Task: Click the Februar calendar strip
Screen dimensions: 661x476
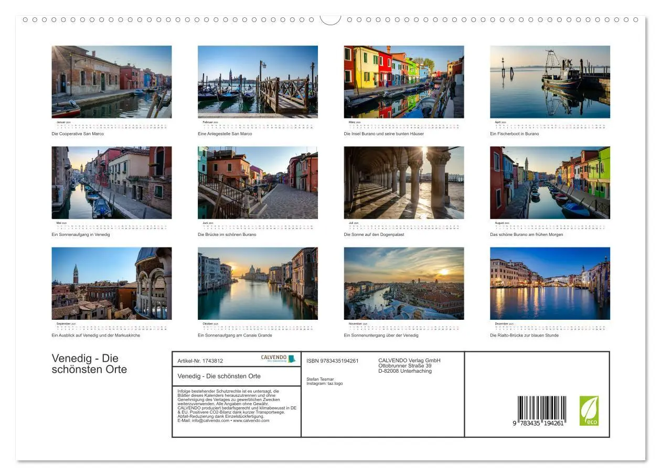Action: coord(258,125)
